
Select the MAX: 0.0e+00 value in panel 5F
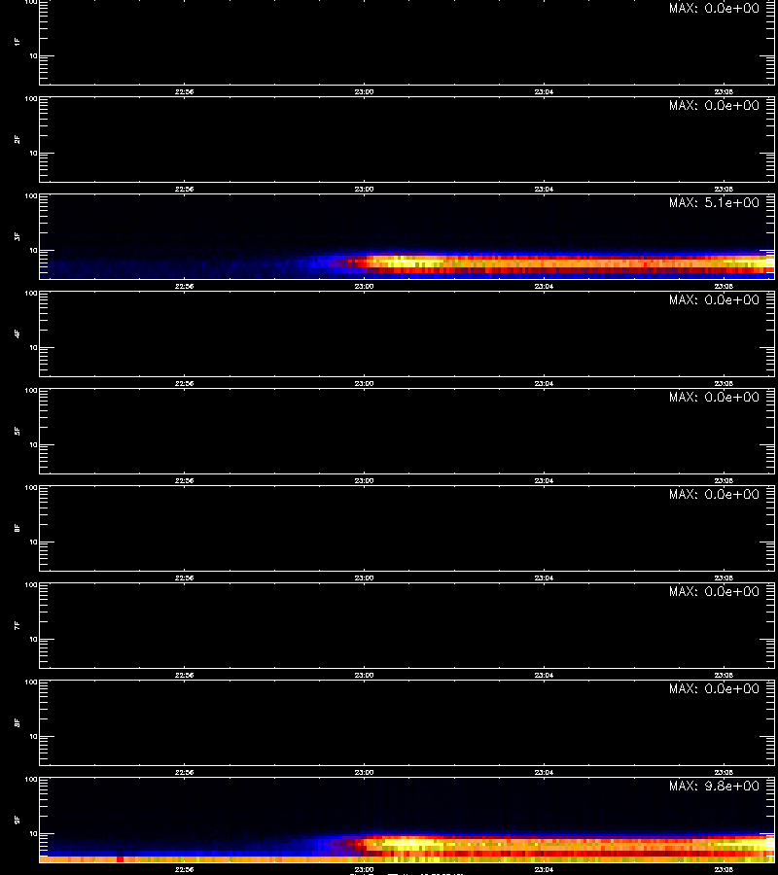pyautogui.click(x=714, y=397)
